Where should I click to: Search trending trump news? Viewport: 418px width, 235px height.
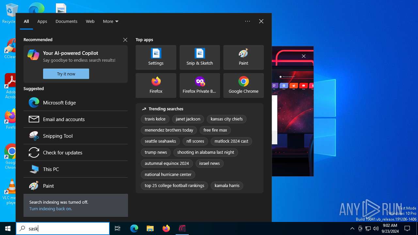tap(156, 152)
